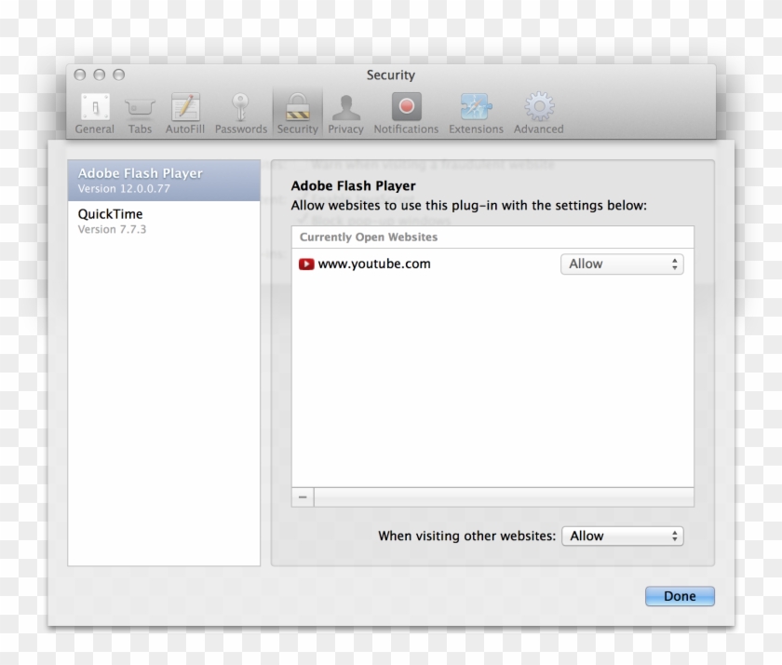Open the 'When visiting other websites' dropdown

[x=623, y=536]
